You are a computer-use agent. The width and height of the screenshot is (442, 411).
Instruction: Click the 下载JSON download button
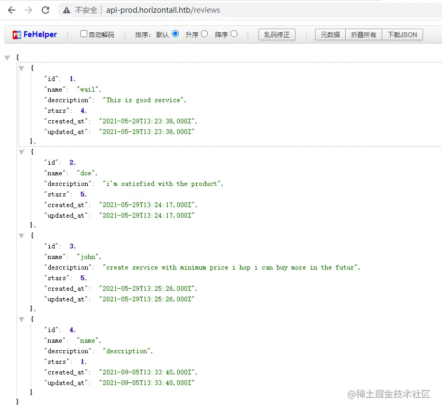click(402, 35)
